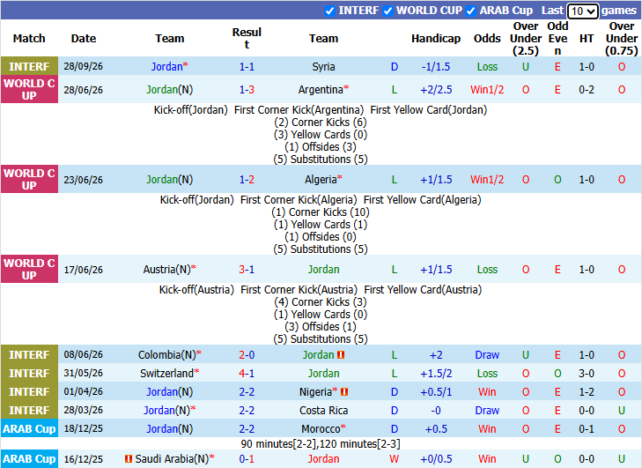The width and height of the screenshot is (642, 468).
Task: Click Draw odds in Costa Rica row
Action: coord(487,410)
